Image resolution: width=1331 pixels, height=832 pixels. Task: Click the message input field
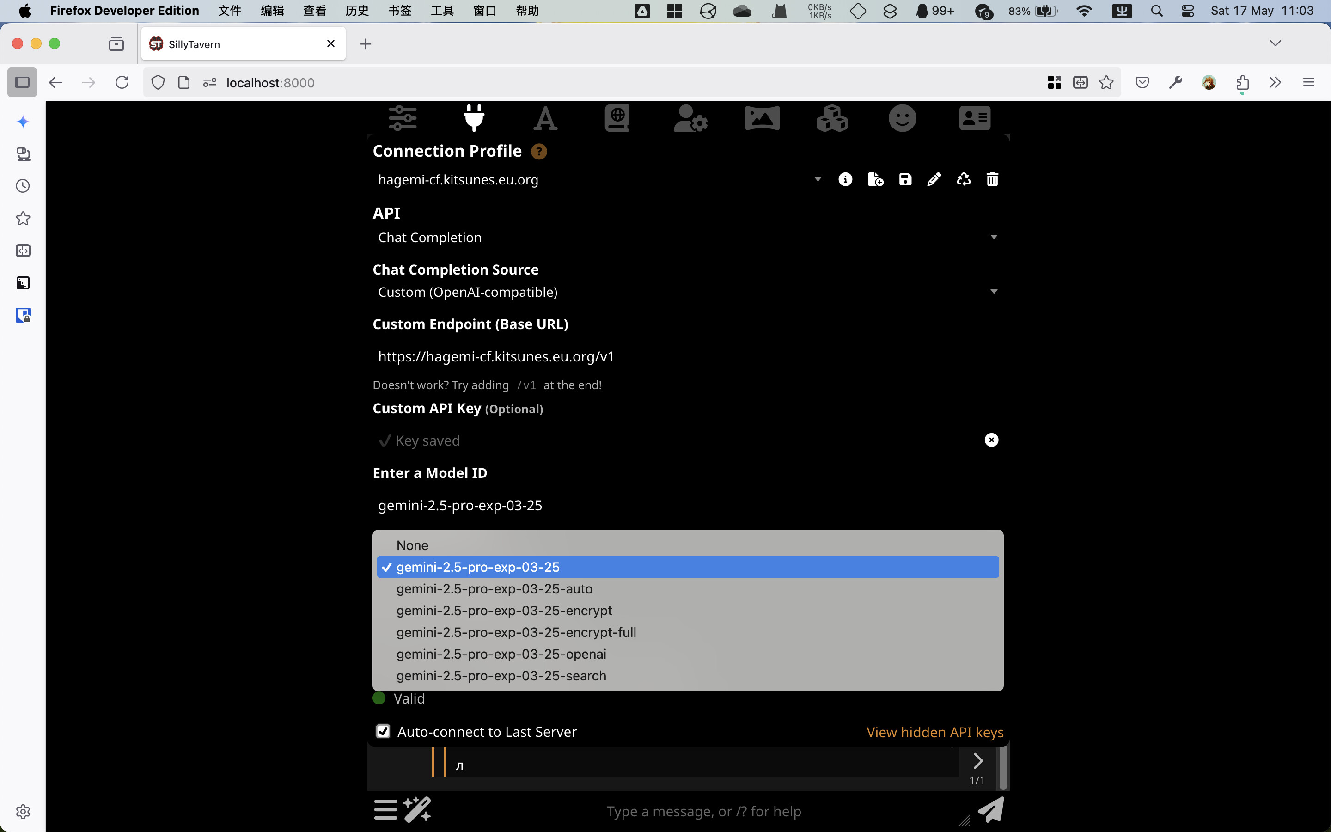tap(704, 811)
